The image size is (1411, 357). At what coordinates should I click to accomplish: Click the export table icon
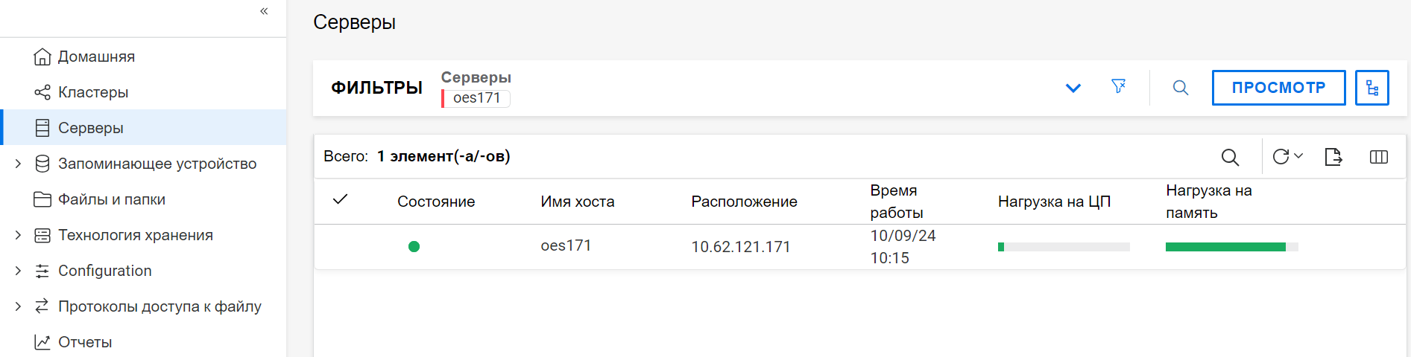pos(1333,157)
